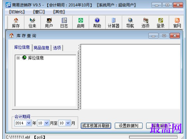Switch to the 选项 tab in 库存查询
188x139 pixels.
point(57,48)
